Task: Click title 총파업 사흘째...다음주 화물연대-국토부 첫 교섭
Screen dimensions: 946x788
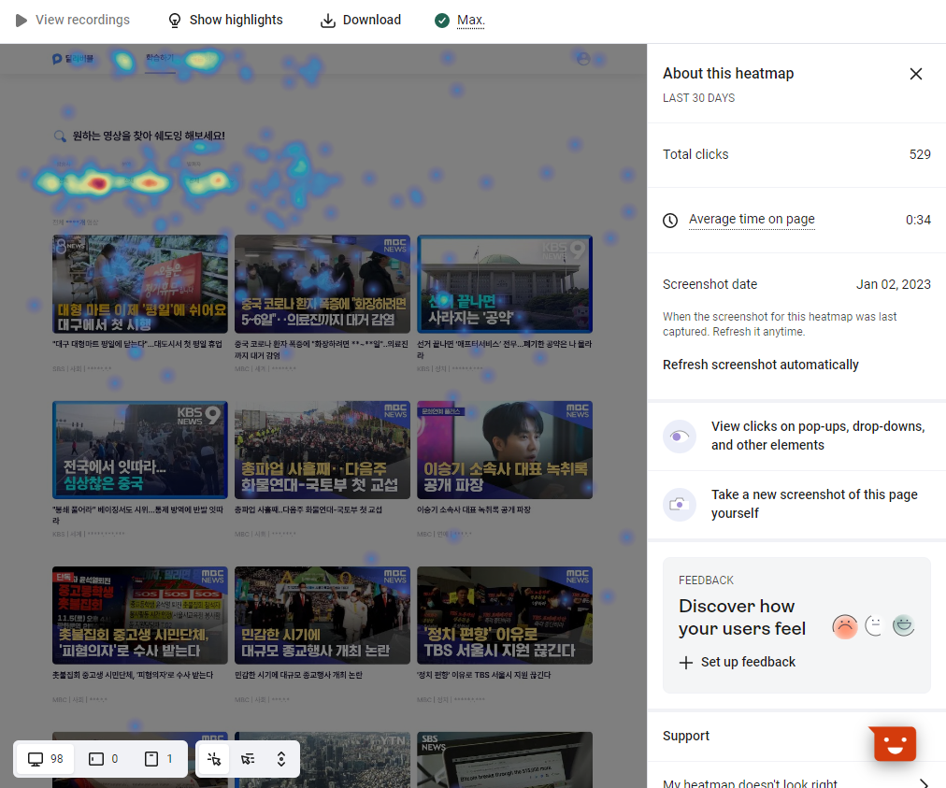Action: [308, 509]
